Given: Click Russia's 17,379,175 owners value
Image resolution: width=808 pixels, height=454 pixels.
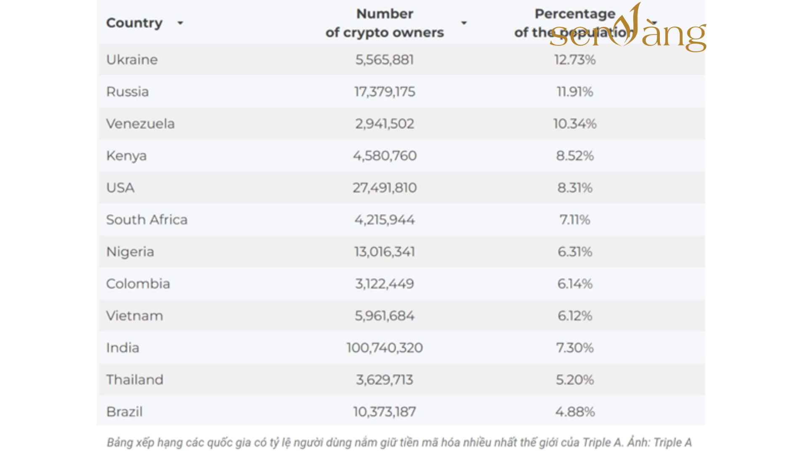Looking at the screenshot, I should 384,92.
